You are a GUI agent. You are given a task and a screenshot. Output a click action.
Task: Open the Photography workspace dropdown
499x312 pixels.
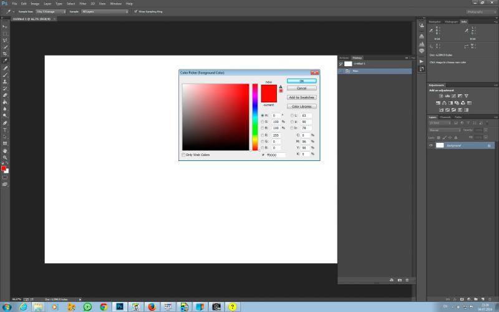(482, 12)
